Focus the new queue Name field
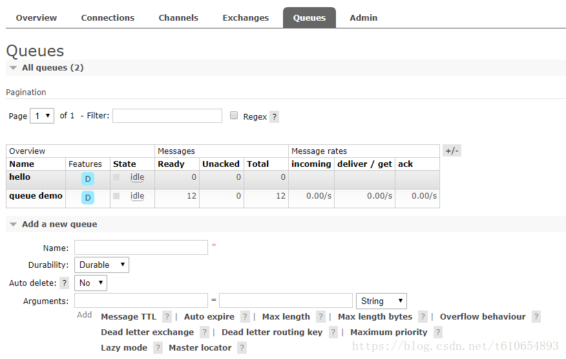 141,248
